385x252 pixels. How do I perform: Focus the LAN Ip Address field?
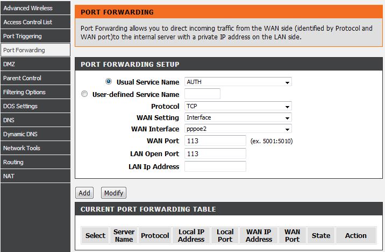point(215,166)
